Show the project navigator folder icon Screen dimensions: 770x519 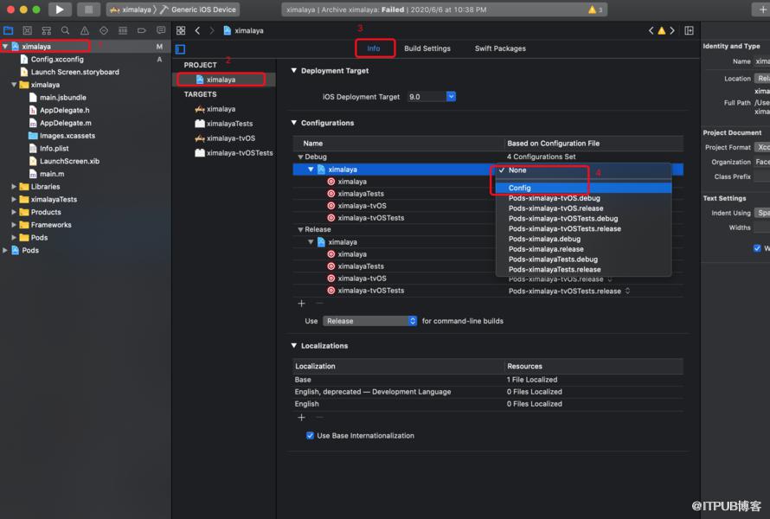(9, 30)
